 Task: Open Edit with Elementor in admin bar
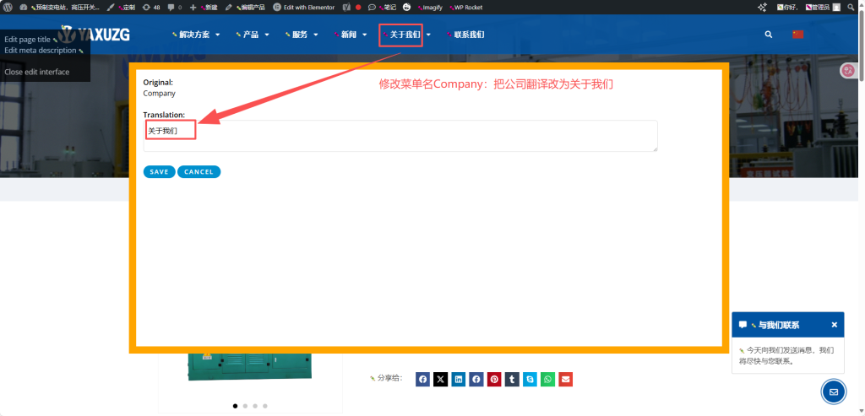pyautogui.click(x=304, y=7)
